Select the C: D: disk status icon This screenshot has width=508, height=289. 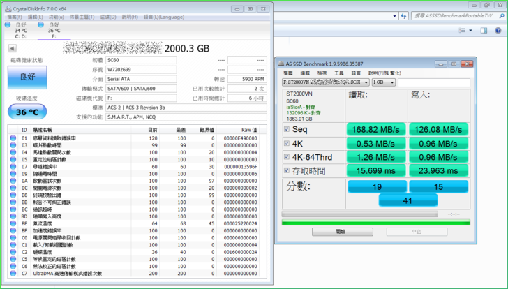click(8, 25)
